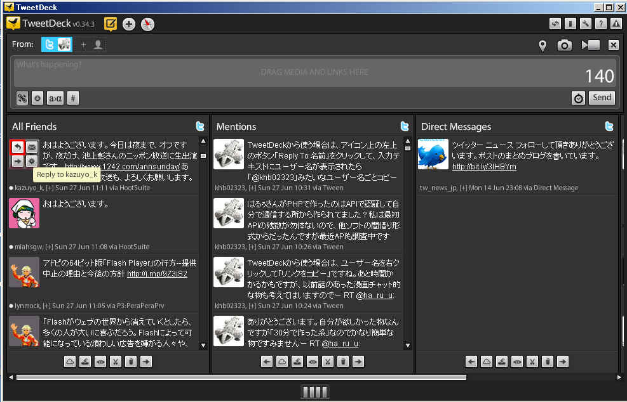Open the compass directory icon
This screenshot has height=402, width=627.
tap(147, 24)
